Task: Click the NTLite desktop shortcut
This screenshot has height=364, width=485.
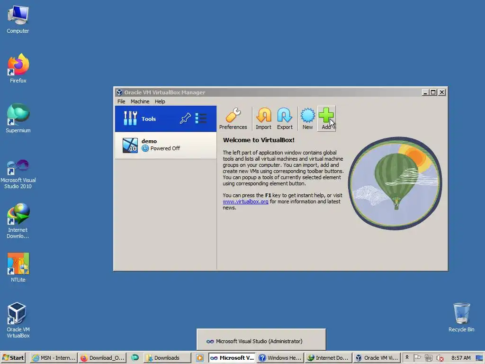Action: coord(18,267)
